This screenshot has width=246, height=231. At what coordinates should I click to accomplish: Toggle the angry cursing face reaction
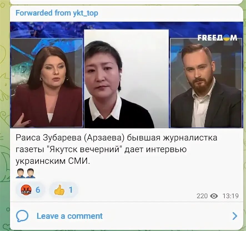pyautogui.click(x=31, y=190)
